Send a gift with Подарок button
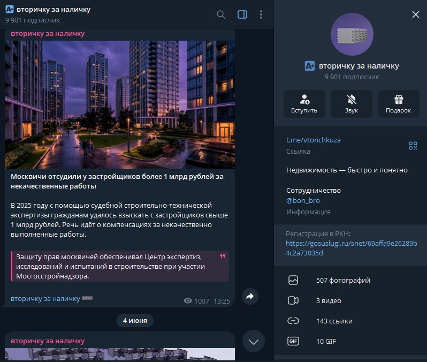This screenshot has width=427, height=362. pos(399,104)
